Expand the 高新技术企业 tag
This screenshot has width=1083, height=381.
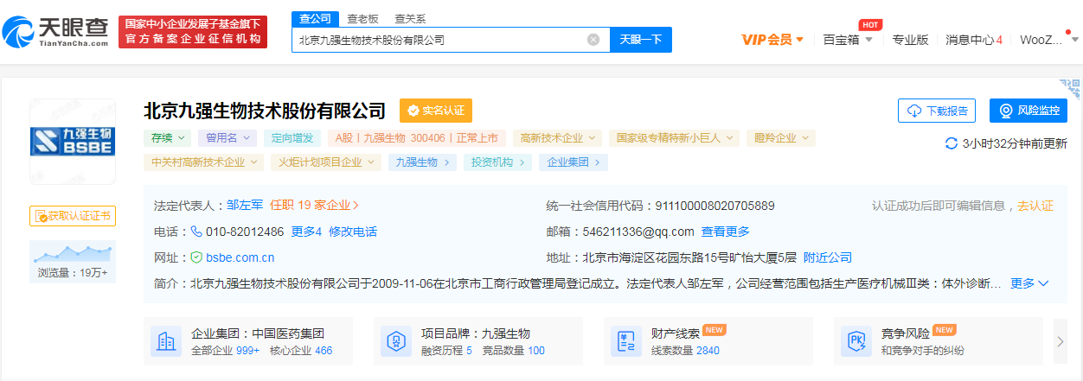click(x=557, y=137)
